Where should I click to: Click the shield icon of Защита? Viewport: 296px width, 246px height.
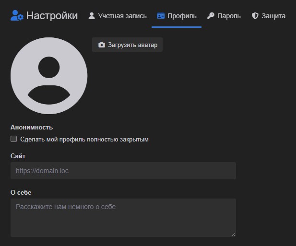tap(255, 16)
